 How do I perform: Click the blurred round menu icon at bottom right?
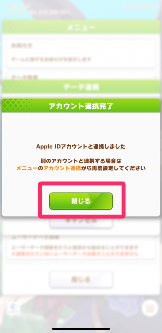(x=150, y=308)
